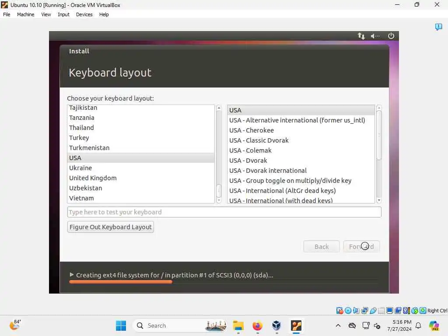The width and height of the screenshot is (448, 336).
Task: Open the Windows Start button
Action: (x=121, y=325)
